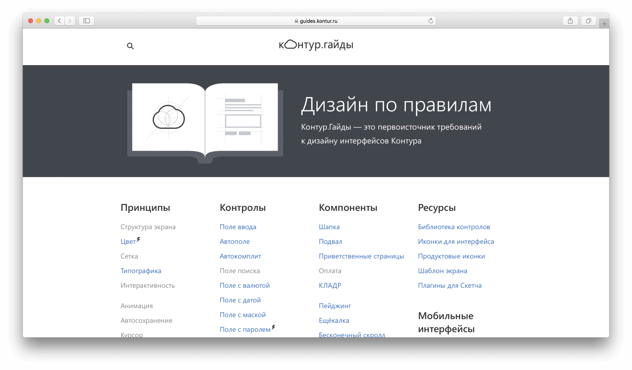
Task: Click the address bar guides.kontur.ru
Action: coord(316,21)
